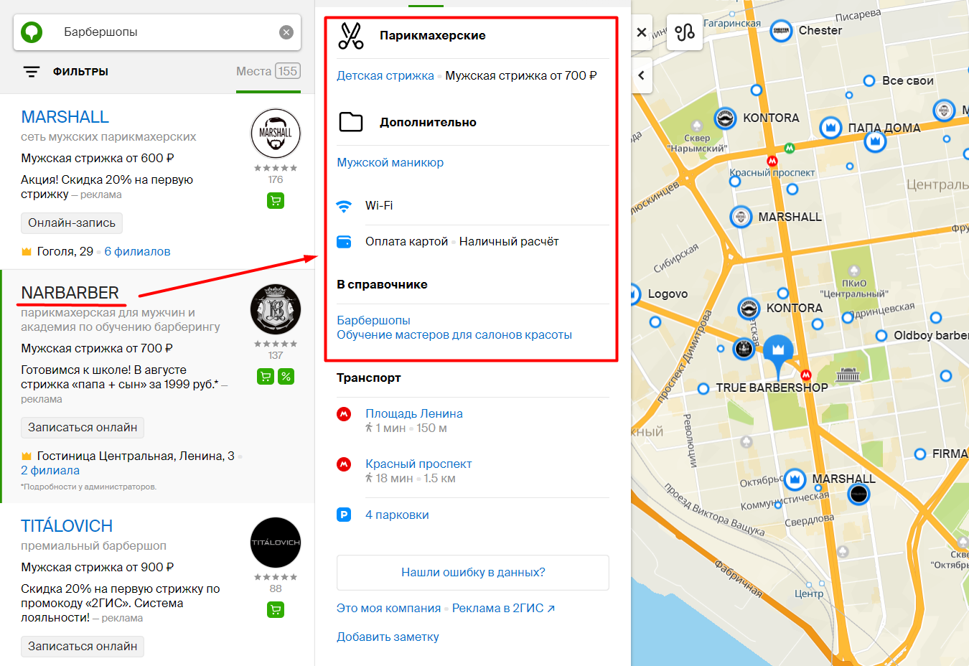Image resolution: width=969 pixels, height=666 pixels.
Task: Click the Logovo marker on map
Action: (x=634, y=294)
